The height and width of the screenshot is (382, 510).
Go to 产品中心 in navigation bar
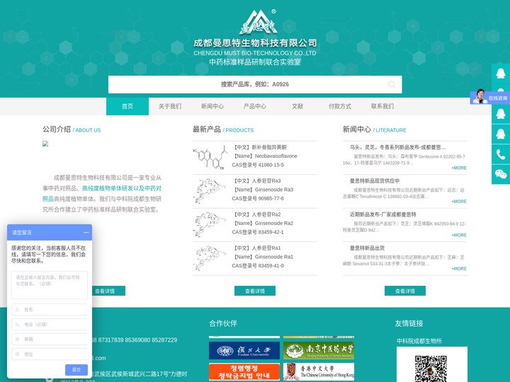pyautogui.click(x=255, y=106)
